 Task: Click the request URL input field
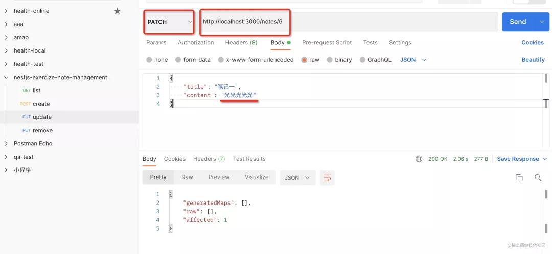click(348, 22)
